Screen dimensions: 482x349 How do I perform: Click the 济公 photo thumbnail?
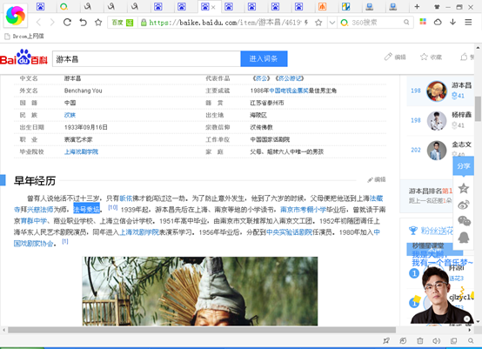click(x=200, y=292)
